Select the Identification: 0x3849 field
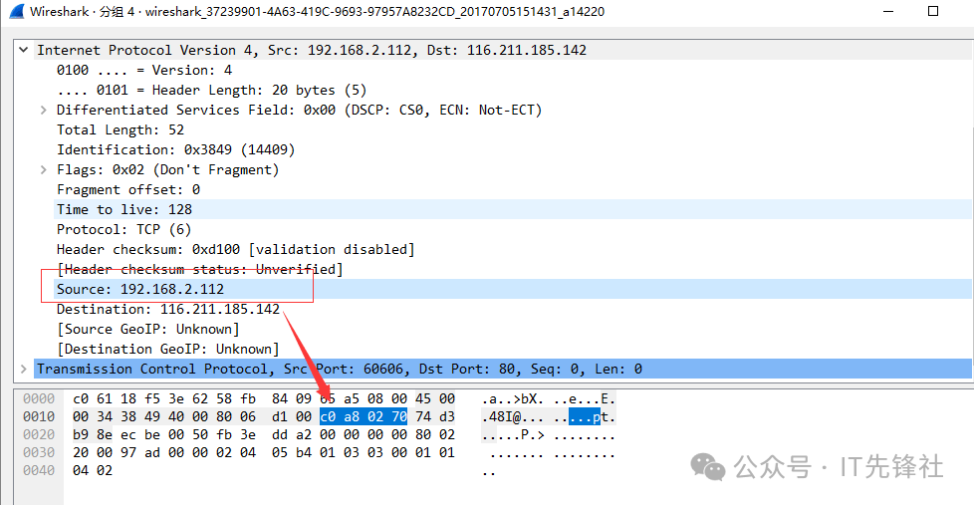Viewport: 974px width, 505px height. (175, 149)
